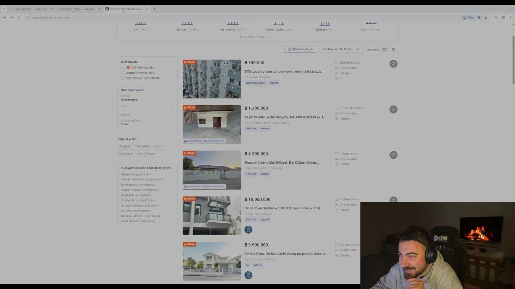Open the white villa listing photo
This screenshot has height=289, width=515.
(212, 261)
